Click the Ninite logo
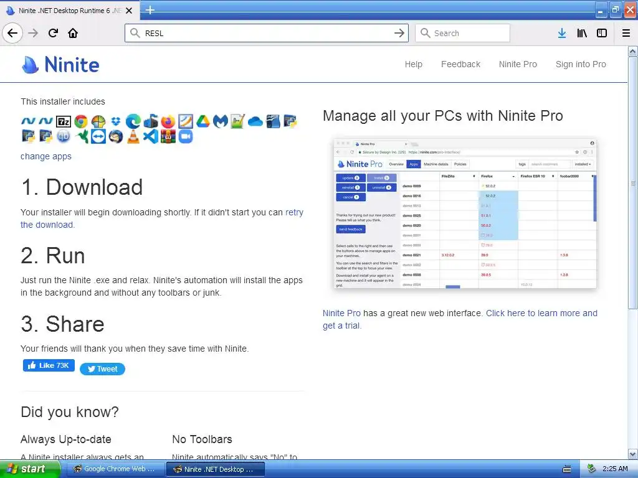The image size is (638, 478). pos(60,65)
